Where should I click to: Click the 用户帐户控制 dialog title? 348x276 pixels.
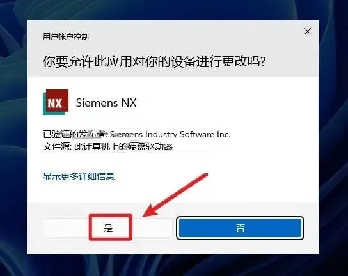(66, 37)
